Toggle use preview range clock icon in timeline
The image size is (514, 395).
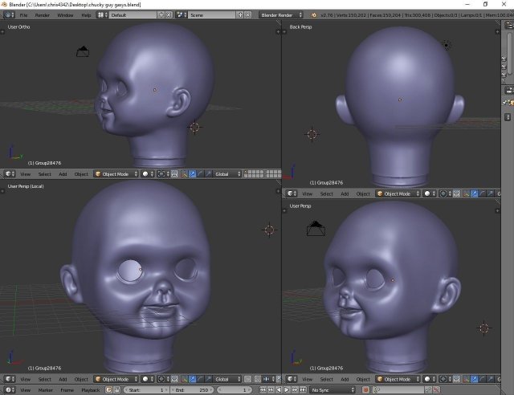click(109, 390)
